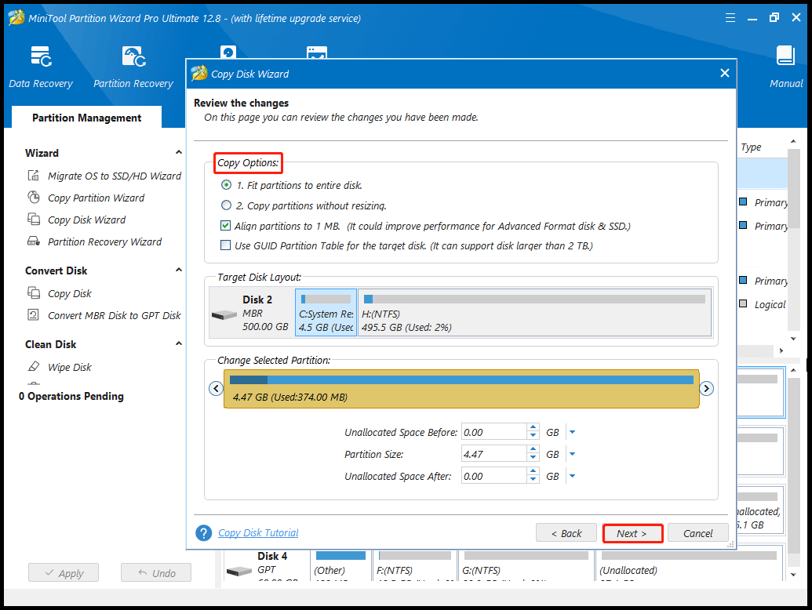
Task: Click the Next button
Action: pyautogui.click(x=632, y=533)
